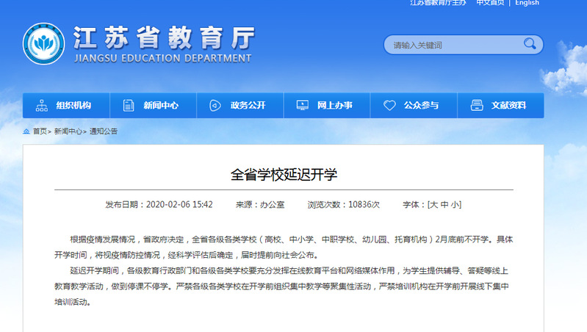Click the 组织机构 org-chart icon
Viewport: 587px width, 332px height.
pos(41,106)
